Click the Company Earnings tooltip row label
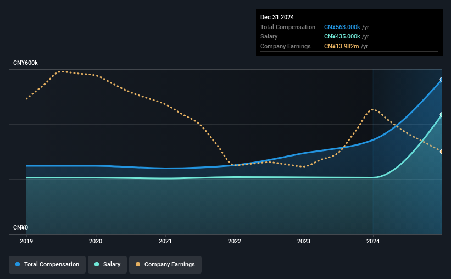 click(285, 46)
